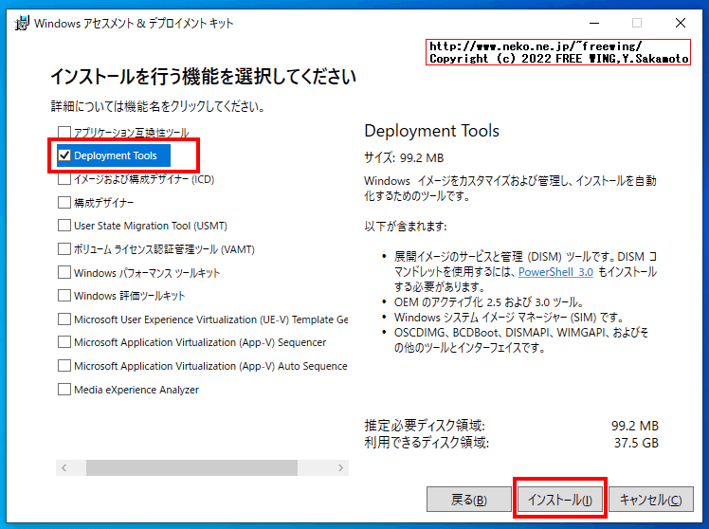Click the horizontal scrollbar thumb

[191, 468]
